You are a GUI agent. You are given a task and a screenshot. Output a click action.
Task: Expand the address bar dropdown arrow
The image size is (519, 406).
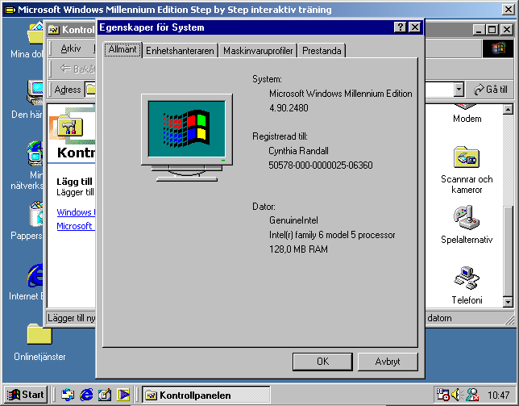pyautogui.click(x=459, y=90)
